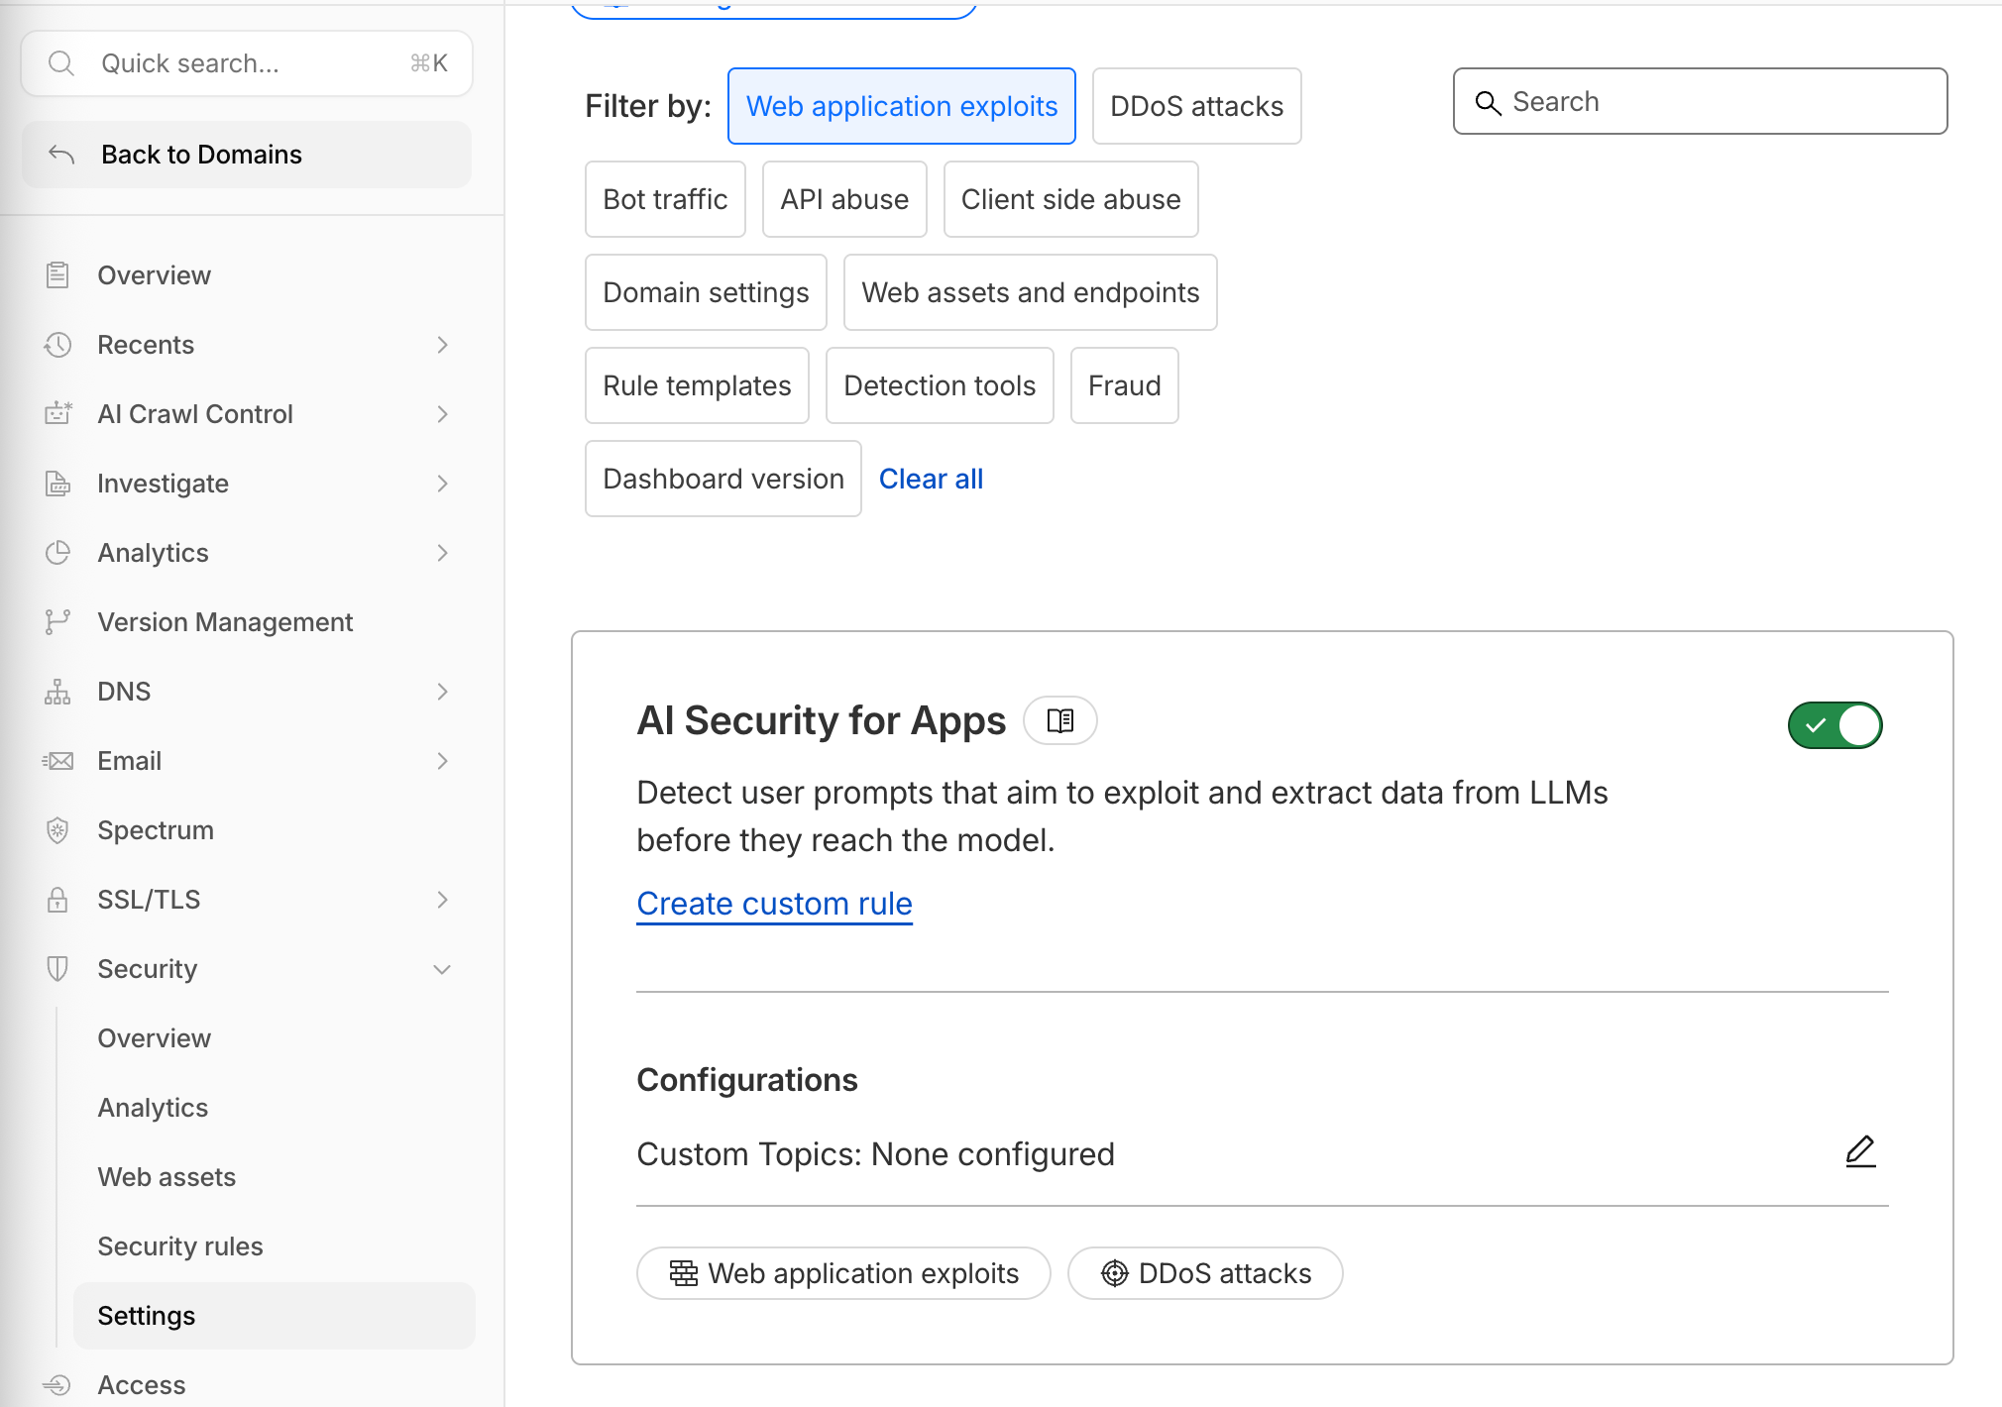Screen dimensions: 2002x1407
Task: Focus the settings Search input field
Action: click(1700, 101)
